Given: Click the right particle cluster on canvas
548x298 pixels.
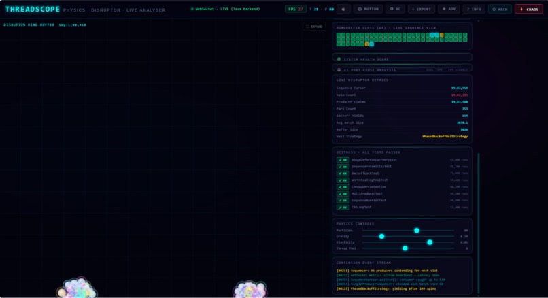Looking at the screenshot, I should click(250, 290).
